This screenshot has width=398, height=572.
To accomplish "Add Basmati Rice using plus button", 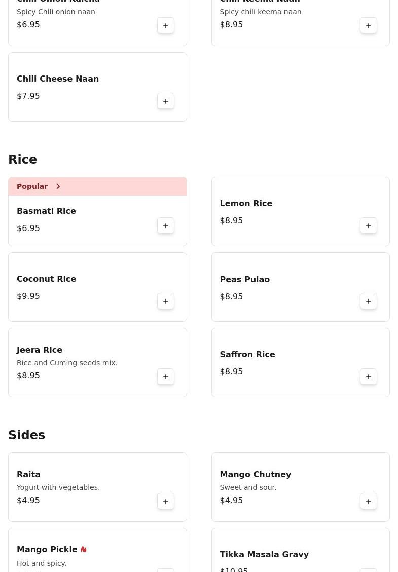I will (x=166, y=226).
